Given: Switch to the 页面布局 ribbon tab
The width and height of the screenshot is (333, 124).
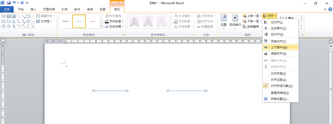Looking at the screenshot, I should click(x=49, y=9).
